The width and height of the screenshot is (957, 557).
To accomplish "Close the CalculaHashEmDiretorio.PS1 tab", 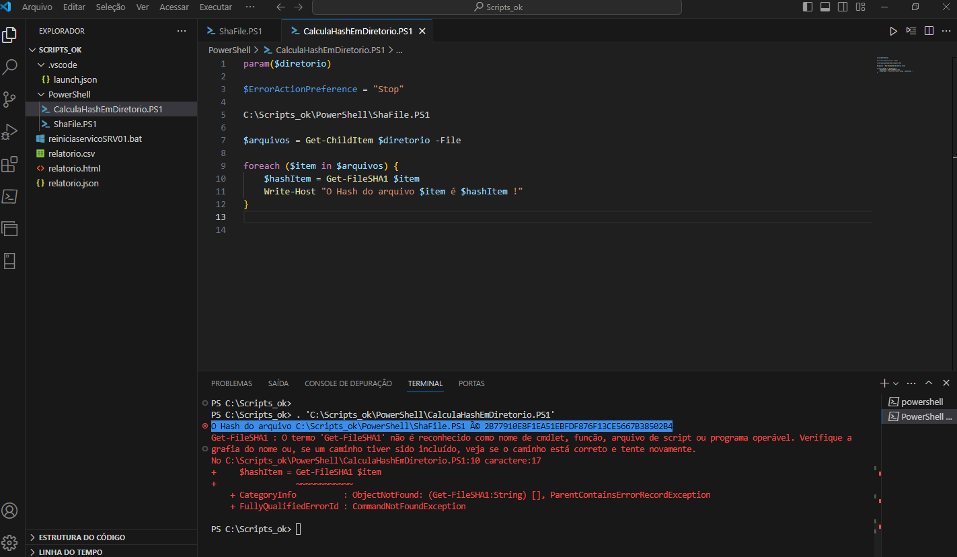I will (x=422, y=32).
